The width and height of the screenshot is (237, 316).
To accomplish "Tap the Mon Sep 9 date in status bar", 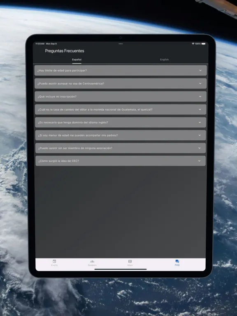I will (51, 44).
